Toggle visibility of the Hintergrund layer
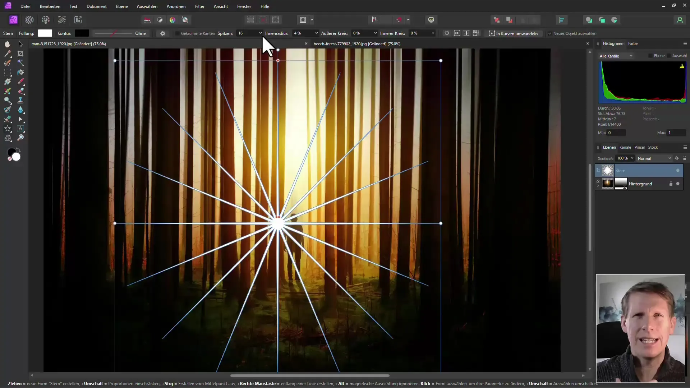The width and height of the screenshot is (690, 388). (678, 184)
